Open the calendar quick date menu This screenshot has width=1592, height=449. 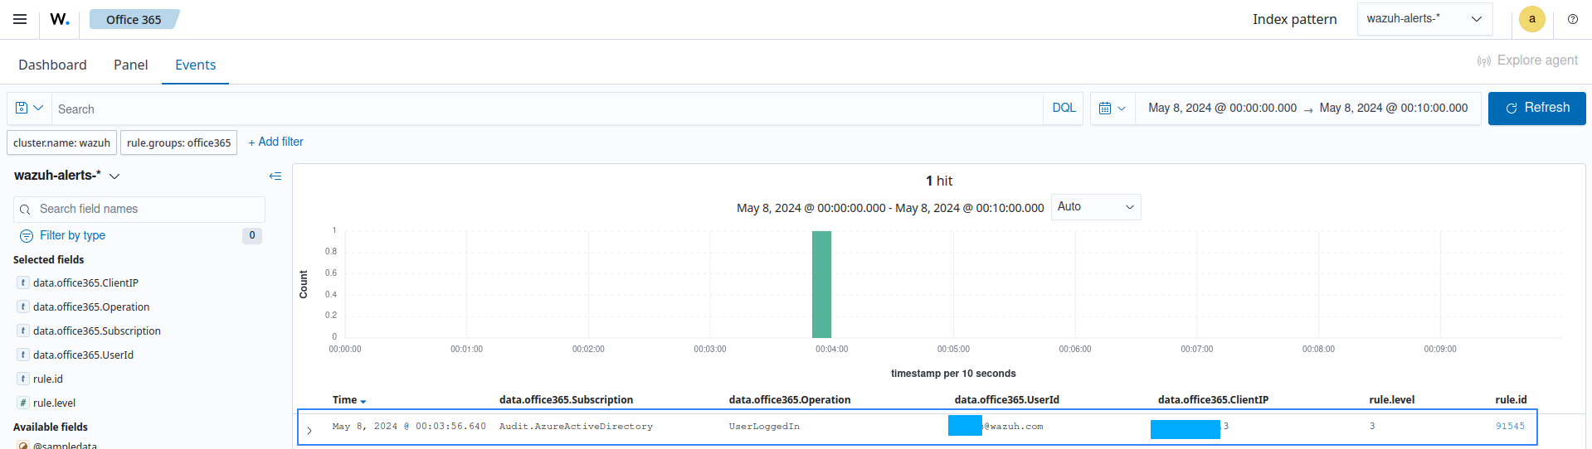pos(1112,109)
